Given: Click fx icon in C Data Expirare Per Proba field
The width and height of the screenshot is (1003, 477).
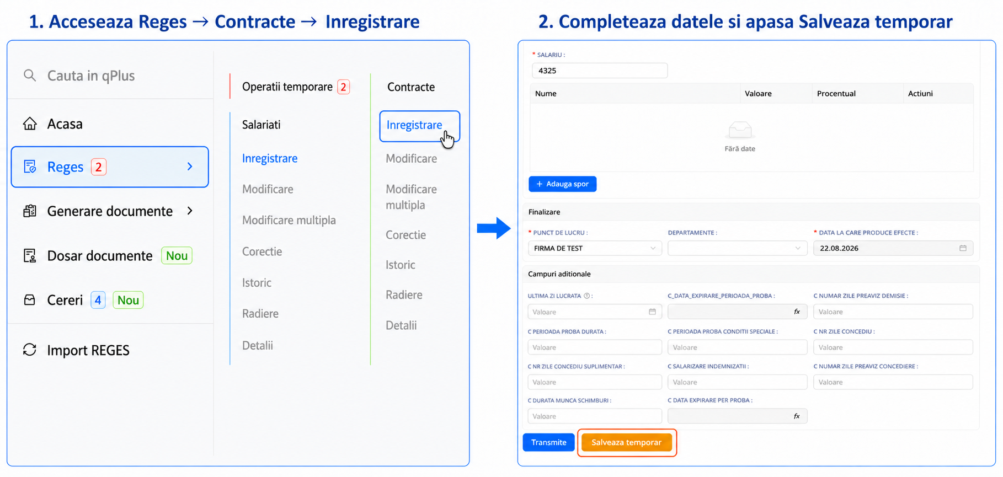Looking at the screenshot, I should 797,416.
